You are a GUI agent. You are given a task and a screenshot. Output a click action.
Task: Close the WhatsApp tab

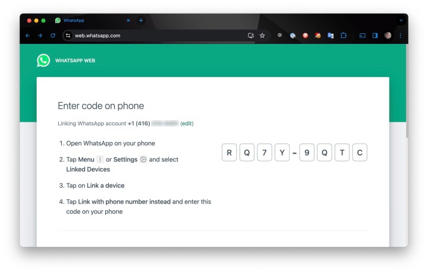(128, 20)
